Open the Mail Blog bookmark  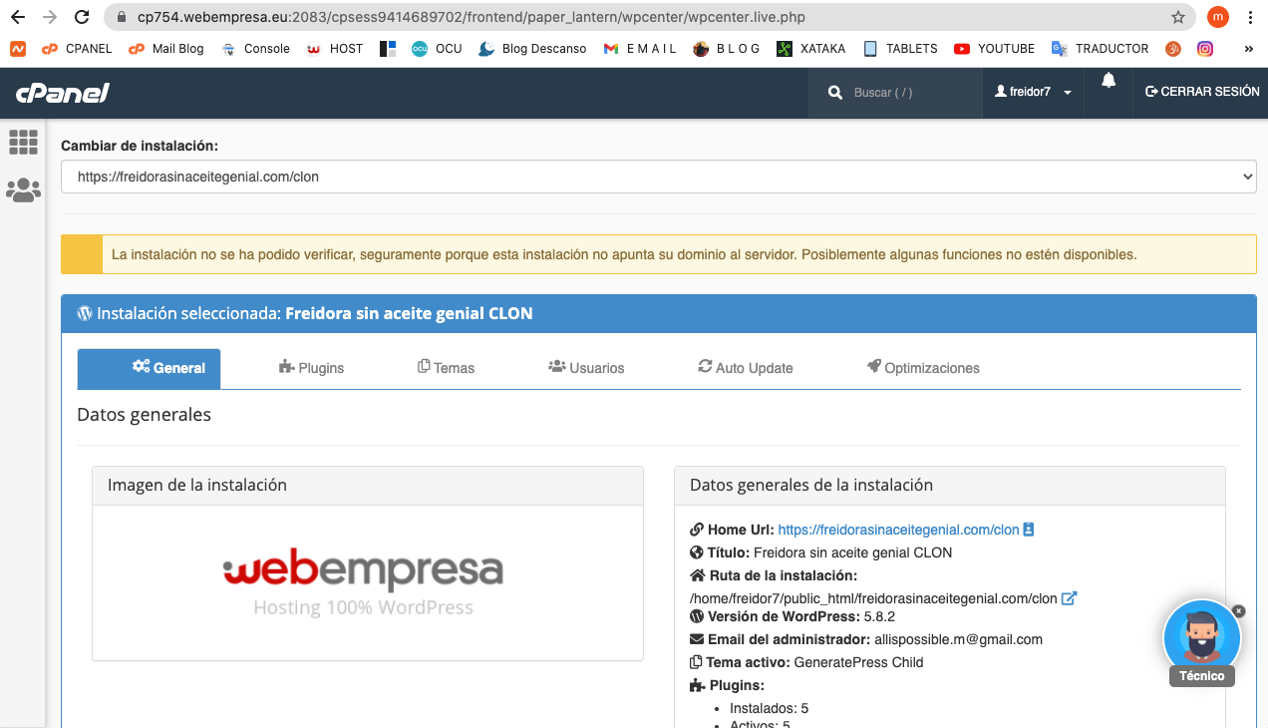tap(165, 48)
